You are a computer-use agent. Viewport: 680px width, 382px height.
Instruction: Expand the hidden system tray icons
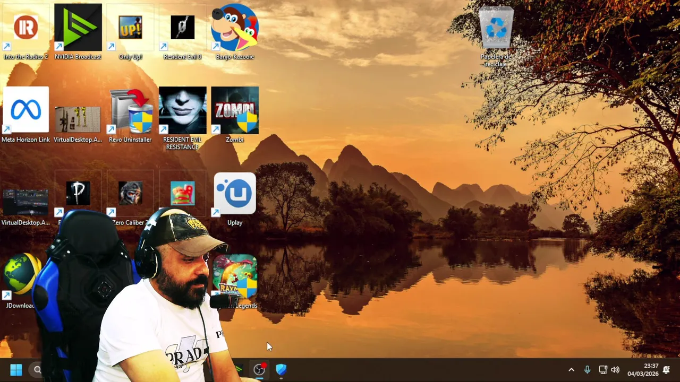point(571,370)
